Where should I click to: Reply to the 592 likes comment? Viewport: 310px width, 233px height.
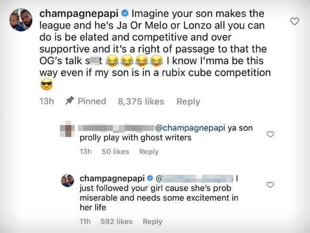point(153,221)
